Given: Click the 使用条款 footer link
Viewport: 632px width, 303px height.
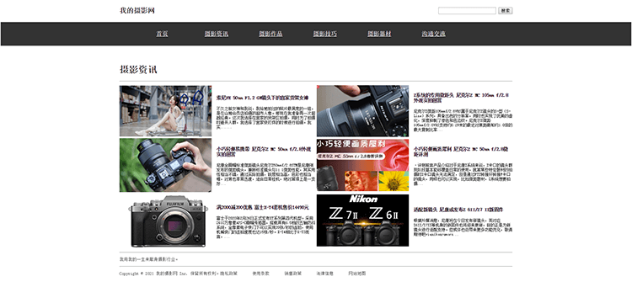Looking at the screenshot, I should 260,274.
